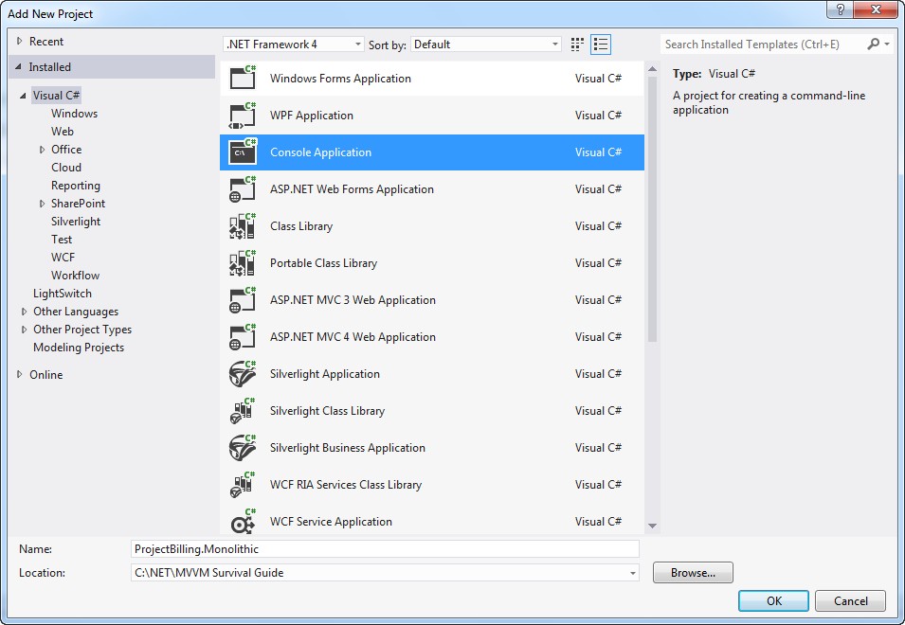Select the Silverlight category in the tree
Screen dimensions: 905x625
point(76,222)
